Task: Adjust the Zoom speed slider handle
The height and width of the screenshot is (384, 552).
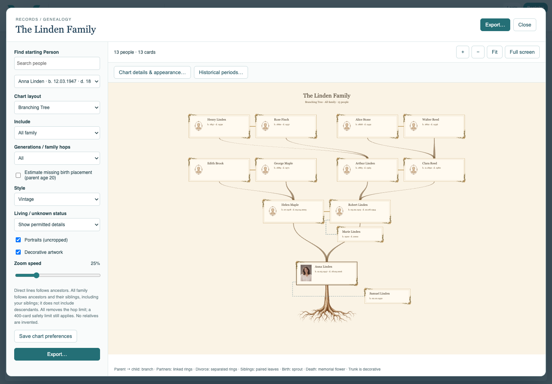Action: pyautogui.click(x=36, y=275)
